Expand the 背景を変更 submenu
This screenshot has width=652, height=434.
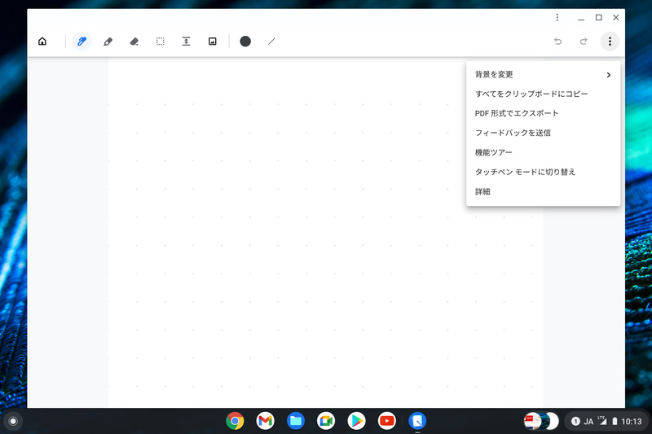(x=544, y=75)
